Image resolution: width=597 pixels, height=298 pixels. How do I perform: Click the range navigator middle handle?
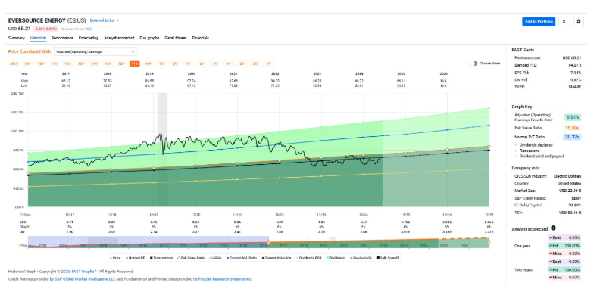pos(268,242)
